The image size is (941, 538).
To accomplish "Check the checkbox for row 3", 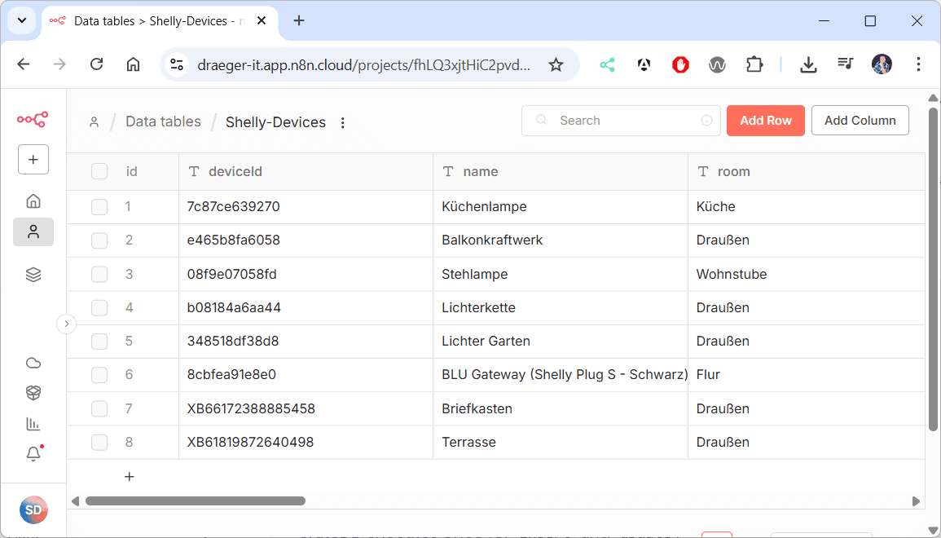I will (x=99, y=274).
